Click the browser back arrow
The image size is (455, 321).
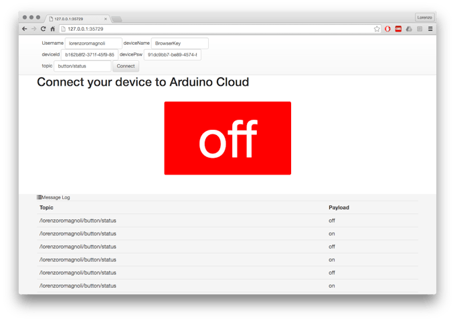click(25, 29)
